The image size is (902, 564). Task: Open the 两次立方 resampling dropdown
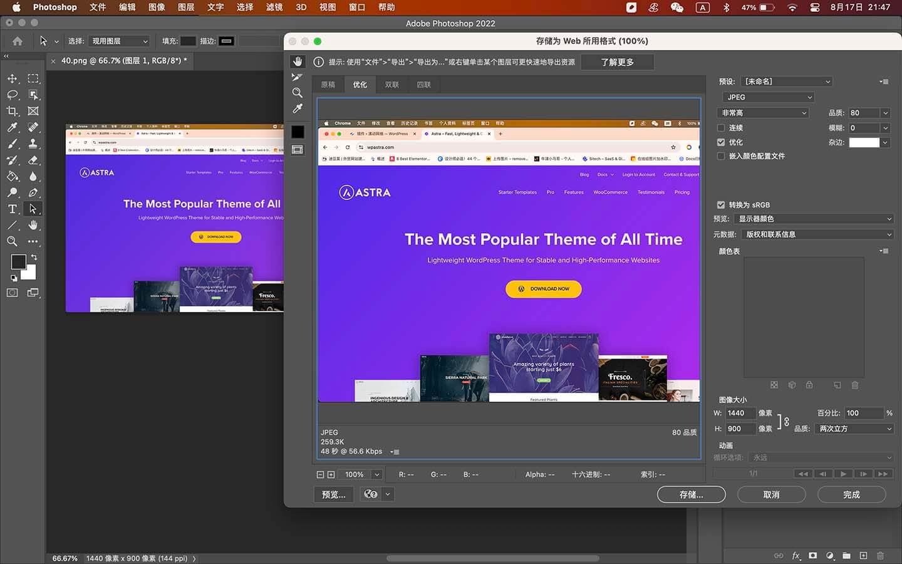coord(854,429)
